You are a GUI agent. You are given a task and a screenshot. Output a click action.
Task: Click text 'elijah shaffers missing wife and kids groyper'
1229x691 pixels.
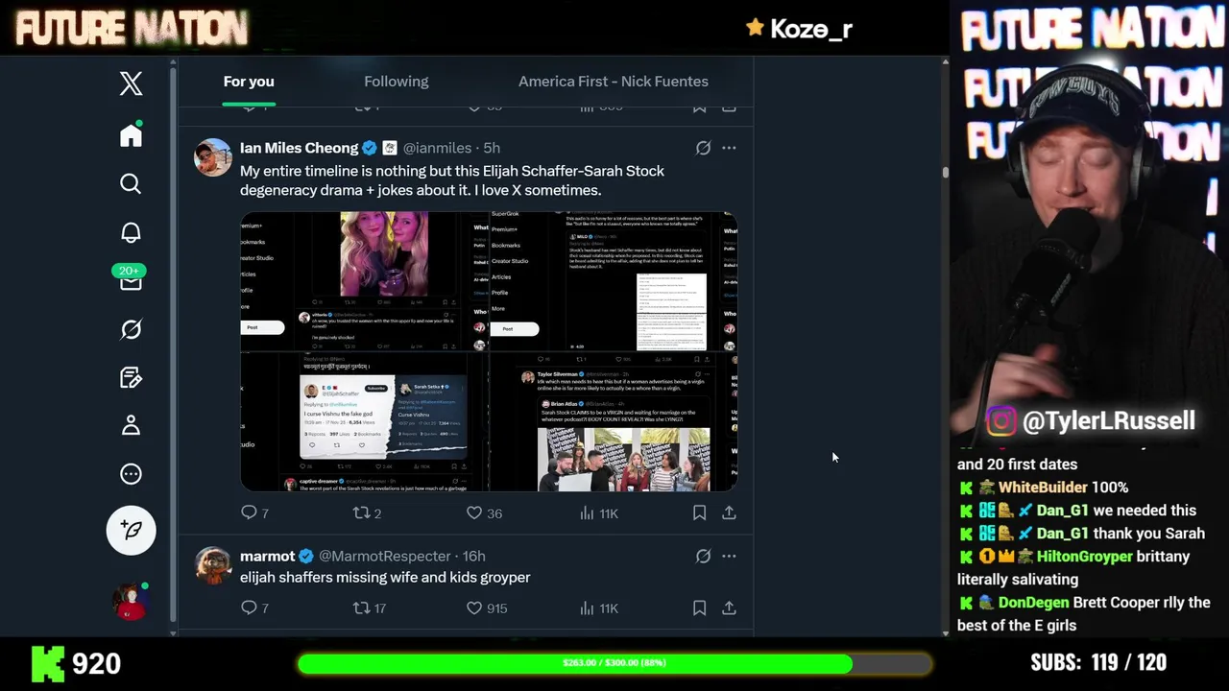tap(385, 577)
